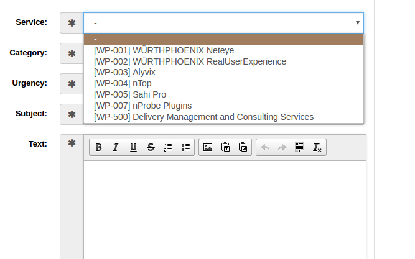
Task: Insert an image into the text
Action: 208,147
